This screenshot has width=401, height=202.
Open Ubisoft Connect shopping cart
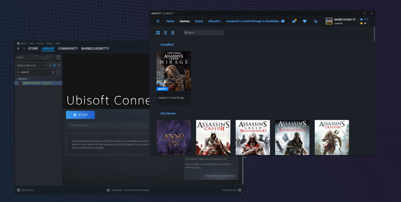(x=316, y=22)
